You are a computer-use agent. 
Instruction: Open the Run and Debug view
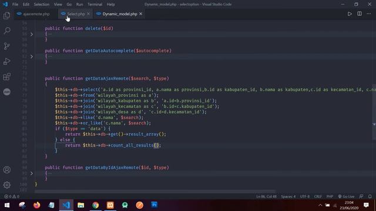pyautogui.click(x=6, y=61)
